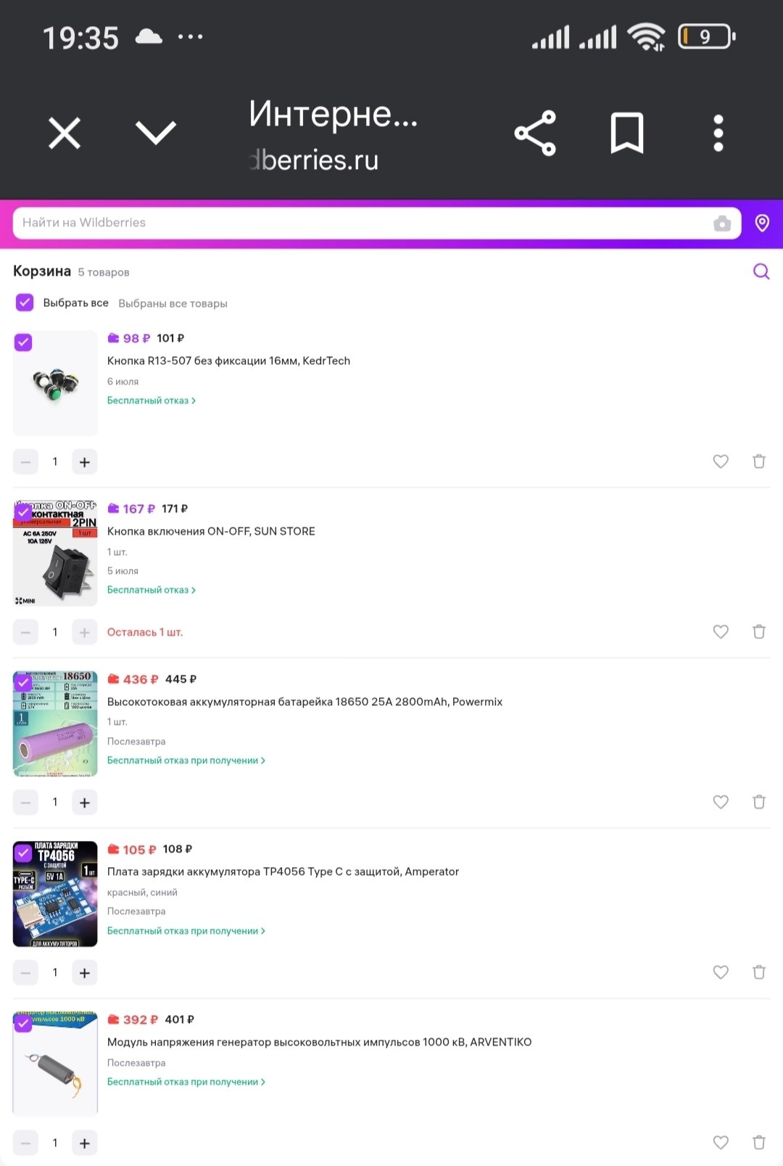
Task: Bookmark this page
Action: coord(627,134)
